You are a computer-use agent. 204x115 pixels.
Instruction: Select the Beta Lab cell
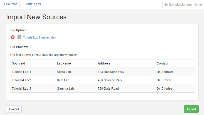click(x=63, y=80)
